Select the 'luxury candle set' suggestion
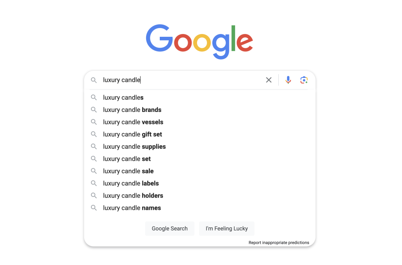 [x=126, y=159]
